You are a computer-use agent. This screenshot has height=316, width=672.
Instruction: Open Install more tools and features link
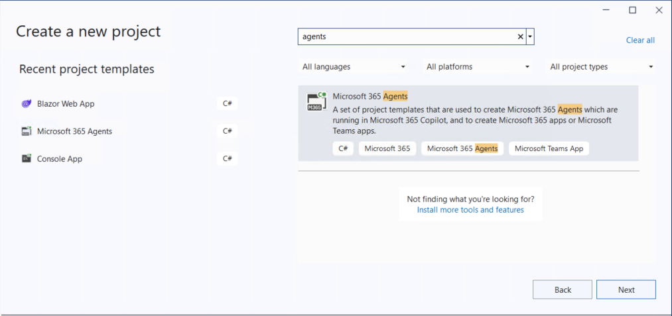click(470, 210)
